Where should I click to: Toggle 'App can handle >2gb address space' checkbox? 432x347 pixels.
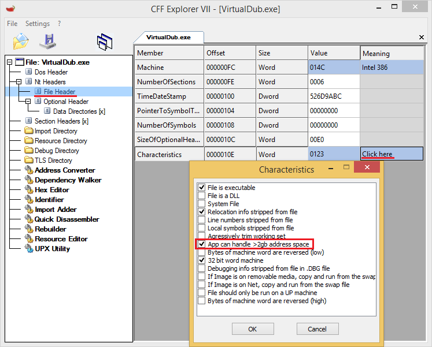(202, 245)
